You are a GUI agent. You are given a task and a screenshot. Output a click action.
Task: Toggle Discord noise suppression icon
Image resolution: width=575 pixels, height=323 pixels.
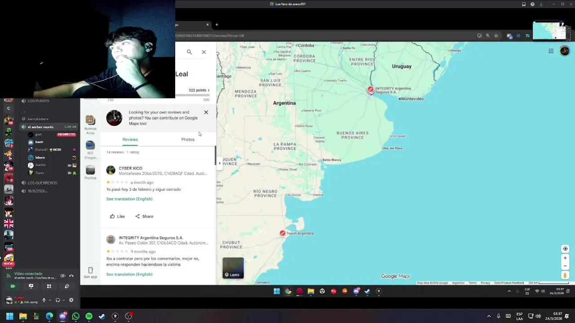(x=63, y=276)
